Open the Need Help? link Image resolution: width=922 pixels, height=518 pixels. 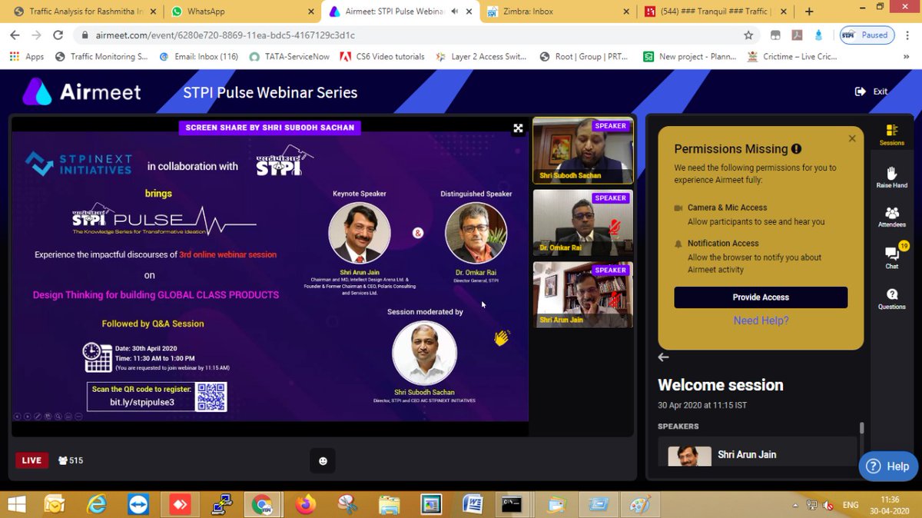(x=761, y=320)
